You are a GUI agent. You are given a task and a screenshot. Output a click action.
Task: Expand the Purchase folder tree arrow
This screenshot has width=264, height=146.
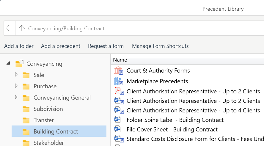(x=16, y=86)
